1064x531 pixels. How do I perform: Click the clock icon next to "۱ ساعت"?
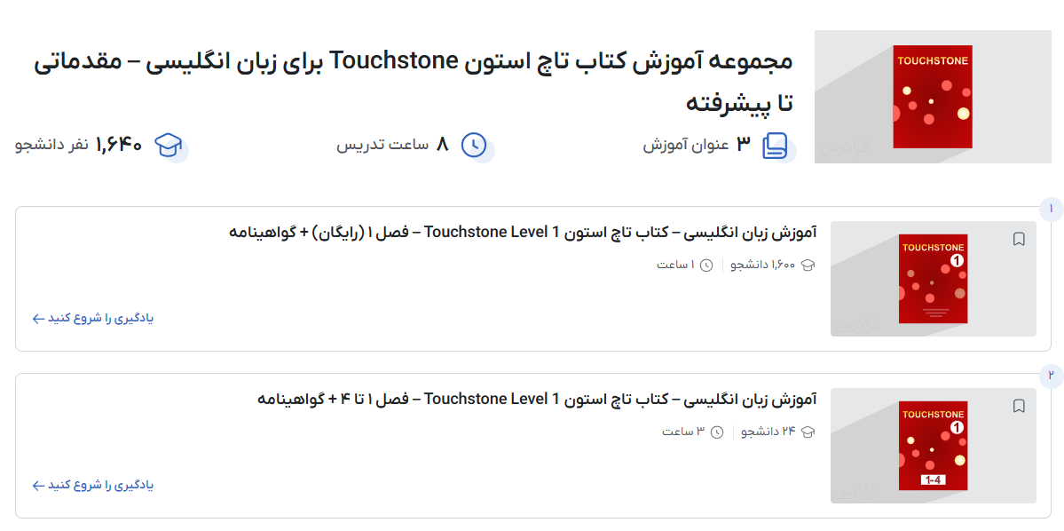click(705, 265)
